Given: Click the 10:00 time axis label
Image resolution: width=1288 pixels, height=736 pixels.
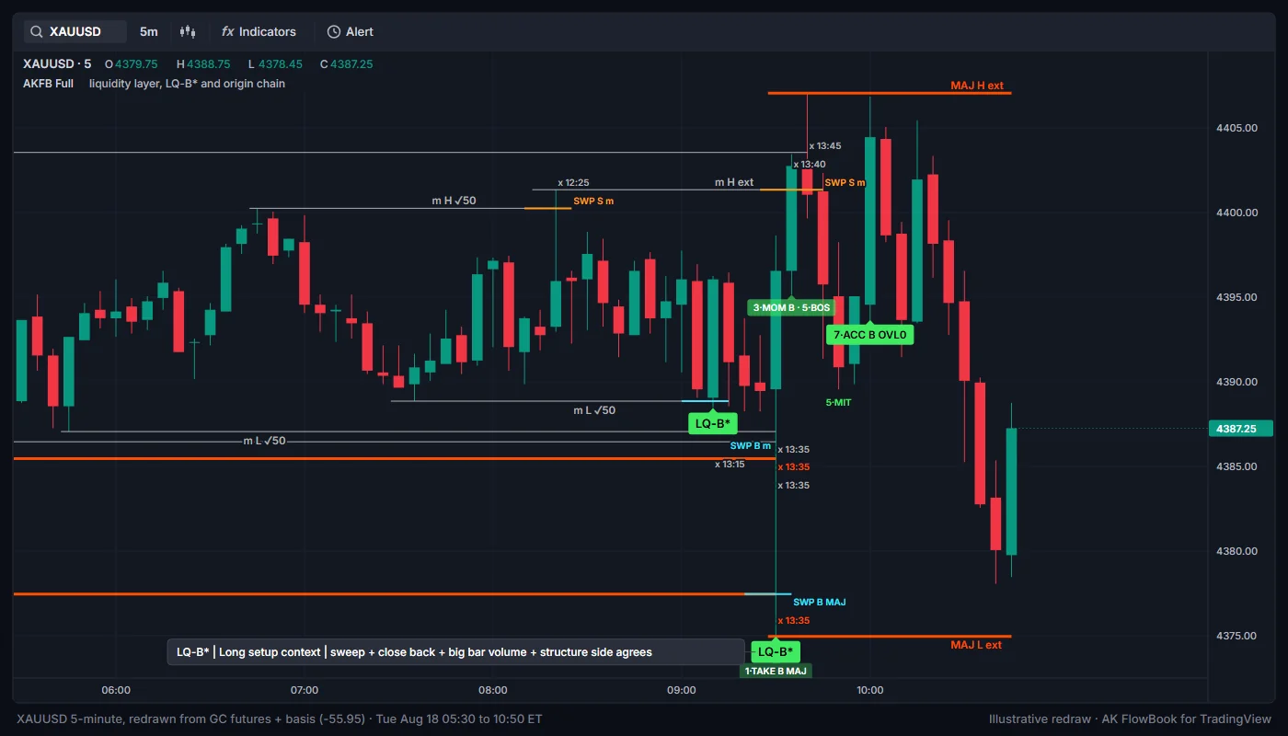Looking at the screenshot, I should (869, 690).
